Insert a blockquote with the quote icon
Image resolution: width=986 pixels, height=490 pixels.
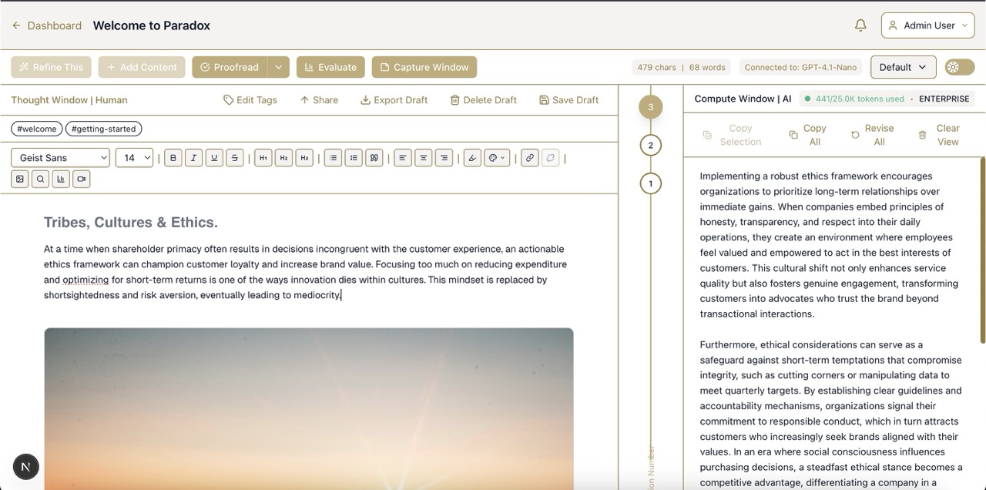click(374, 158)
